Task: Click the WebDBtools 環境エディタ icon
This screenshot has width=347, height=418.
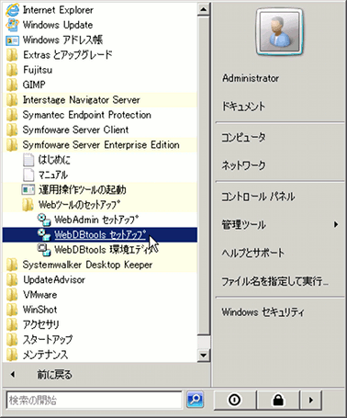Action: [44, 250]
